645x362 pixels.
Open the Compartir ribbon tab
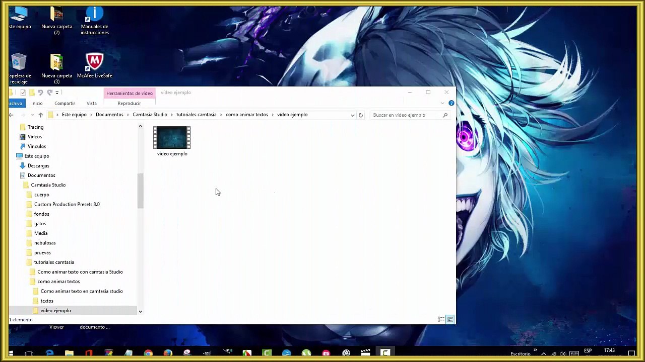[x=64, y=103]
